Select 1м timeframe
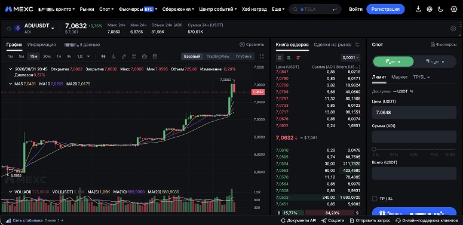The height and width of the screenshot is (225, 463). pyautogui.click(x=10, y=56)
